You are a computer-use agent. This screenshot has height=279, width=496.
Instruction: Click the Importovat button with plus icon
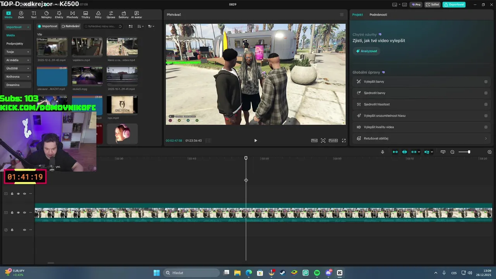[x=48, y=26]
